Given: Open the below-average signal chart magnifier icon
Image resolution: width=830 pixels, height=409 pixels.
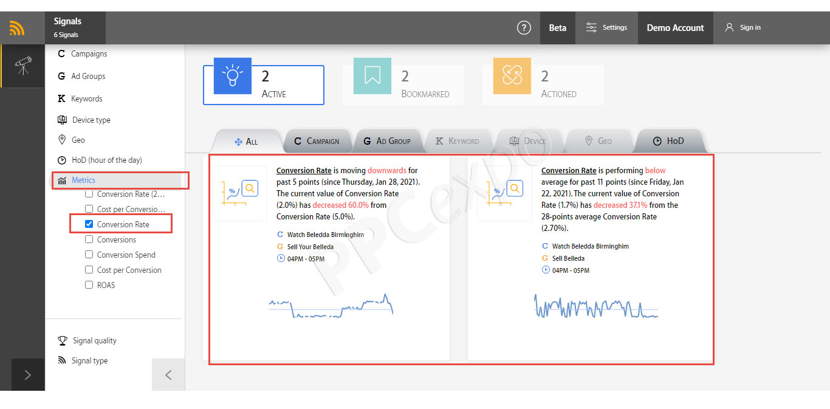Looking at the screenshot, I should 515,189.
